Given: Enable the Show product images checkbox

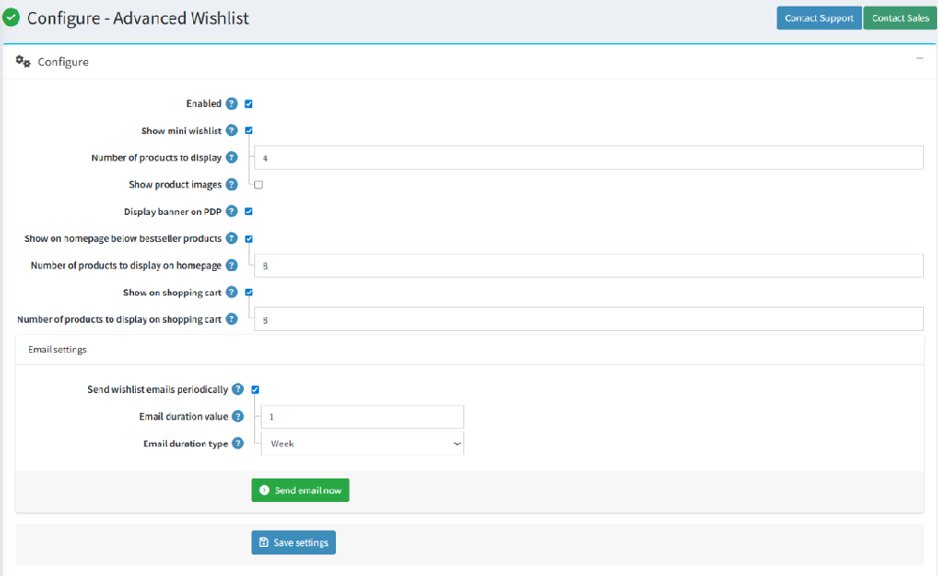Looking at the screenshot, I should 258,184.
